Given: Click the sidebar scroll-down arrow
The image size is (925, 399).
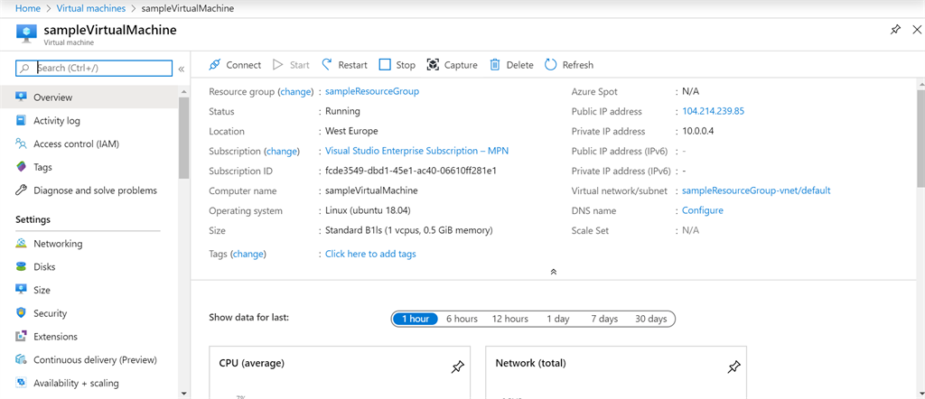Looking at the screenshot, I should [x=183, y=393].
